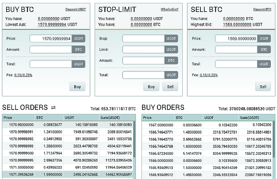Focus the Amount field in Sell BTC panel

coord(236,50)
